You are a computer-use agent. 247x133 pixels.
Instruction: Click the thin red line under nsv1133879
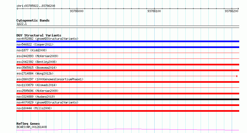[128, 88]
